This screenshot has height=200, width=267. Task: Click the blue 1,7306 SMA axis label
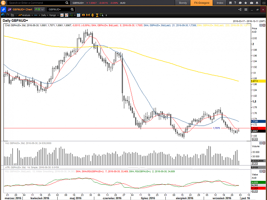(x=258, y=121)
